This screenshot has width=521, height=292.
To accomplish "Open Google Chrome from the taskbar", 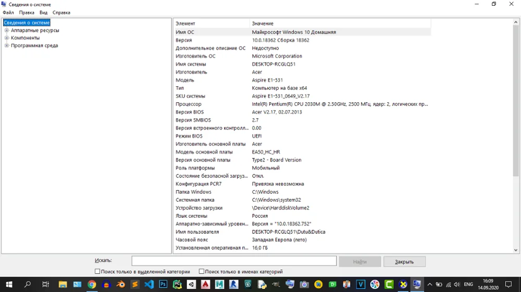I will point(92,284).
